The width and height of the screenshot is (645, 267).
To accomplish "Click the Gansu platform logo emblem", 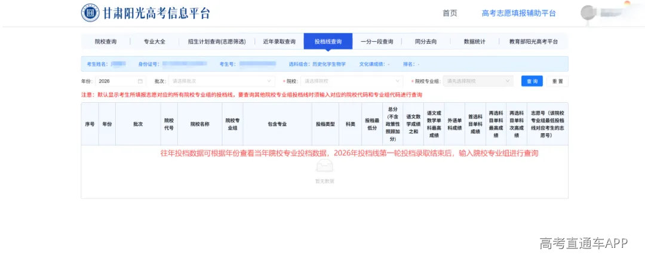I will tap(90, 13).
